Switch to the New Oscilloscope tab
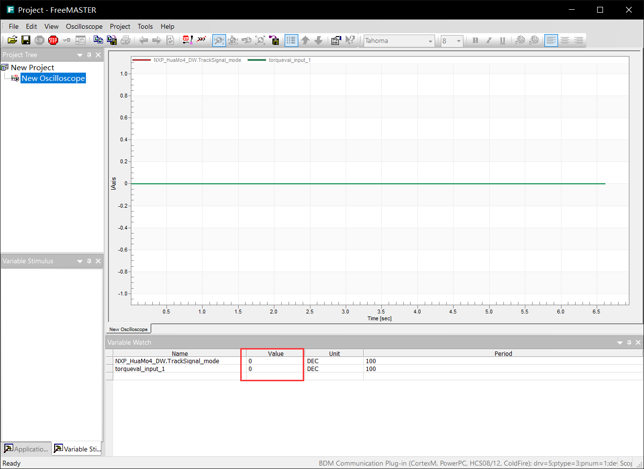This screenshot has width=644, height=469. click(x=128, y=329)
